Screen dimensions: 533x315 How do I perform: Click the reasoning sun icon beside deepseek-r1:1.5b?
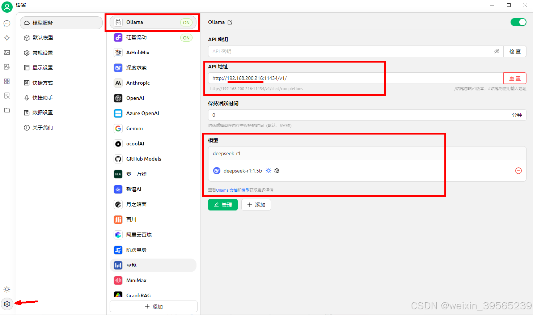pyautogui.click(x=268, y=171)
